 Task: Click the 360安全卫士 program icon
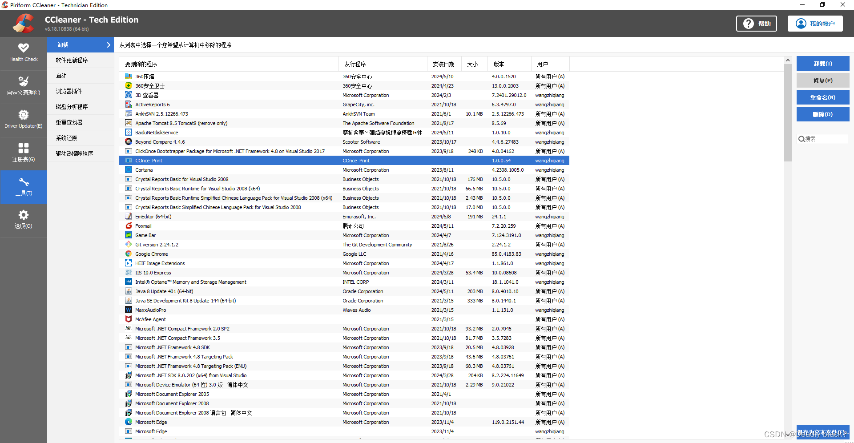pyautogui.click(x=129, y=86)
